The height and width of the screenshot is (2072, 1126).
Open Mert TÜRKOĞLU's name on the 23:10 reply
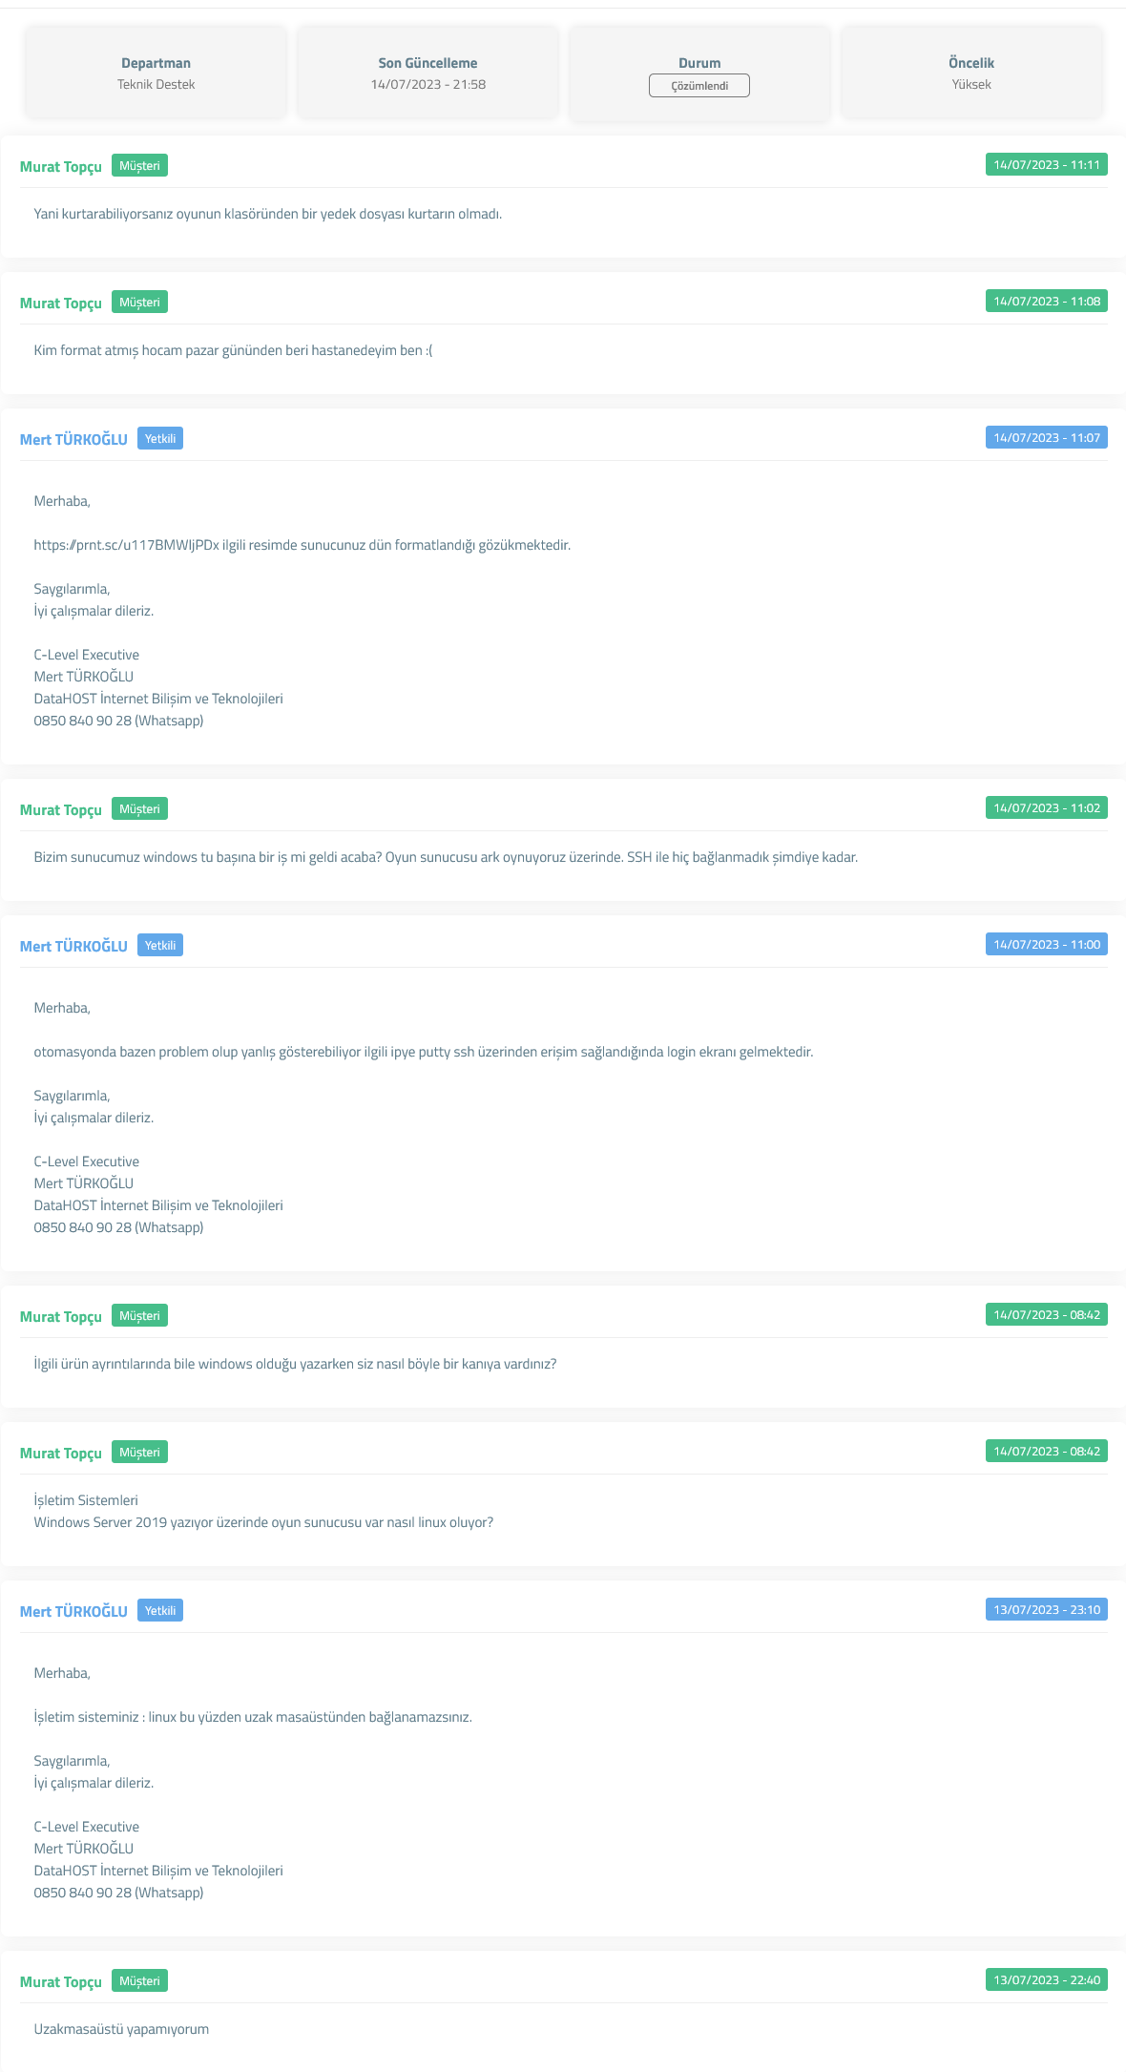(x=73, y=1611)
